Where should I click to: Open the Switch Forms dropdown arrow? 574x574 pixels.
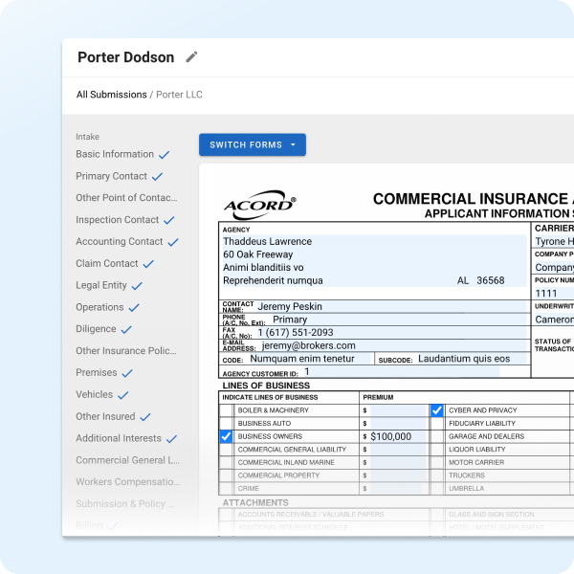coord(293,144)
